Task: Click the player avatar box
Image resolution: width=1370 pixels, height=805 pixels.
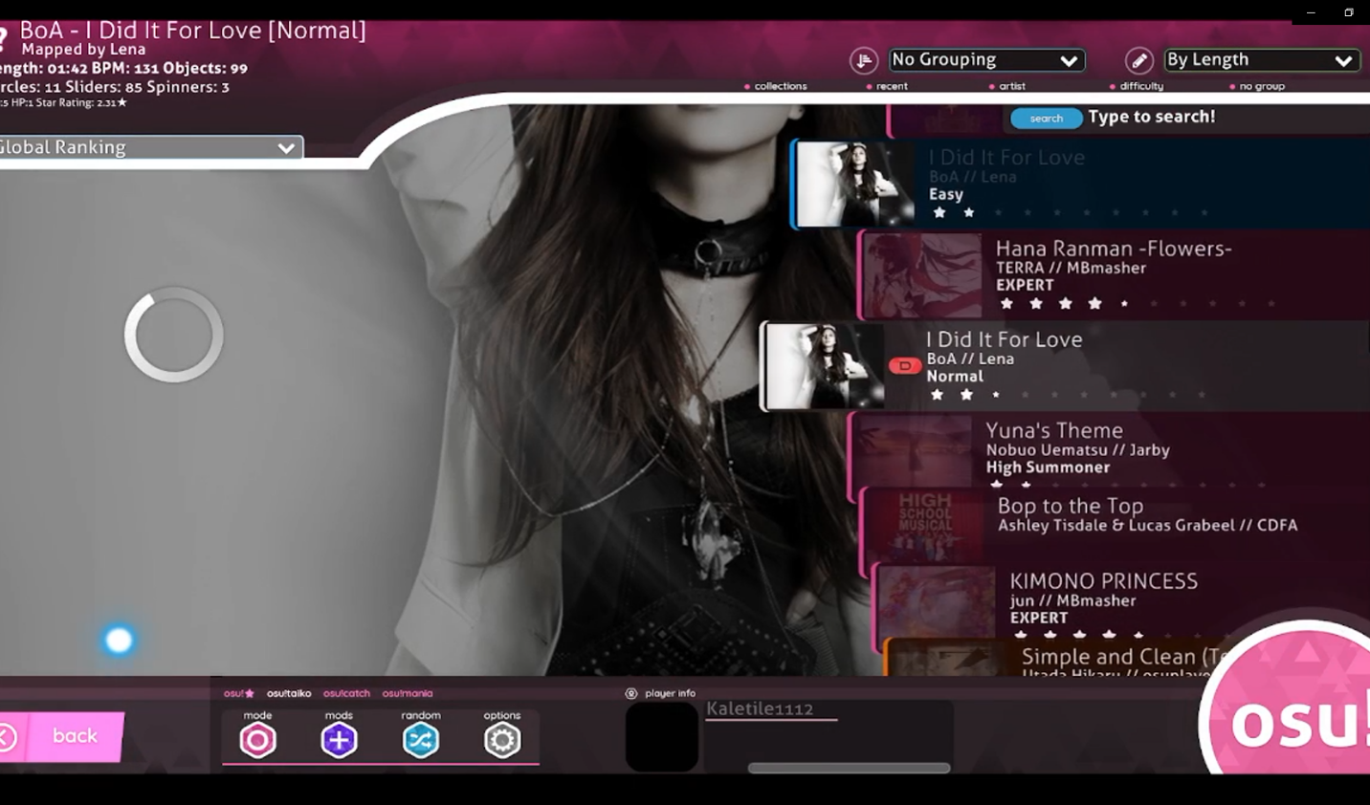Action: pos(662,737)
